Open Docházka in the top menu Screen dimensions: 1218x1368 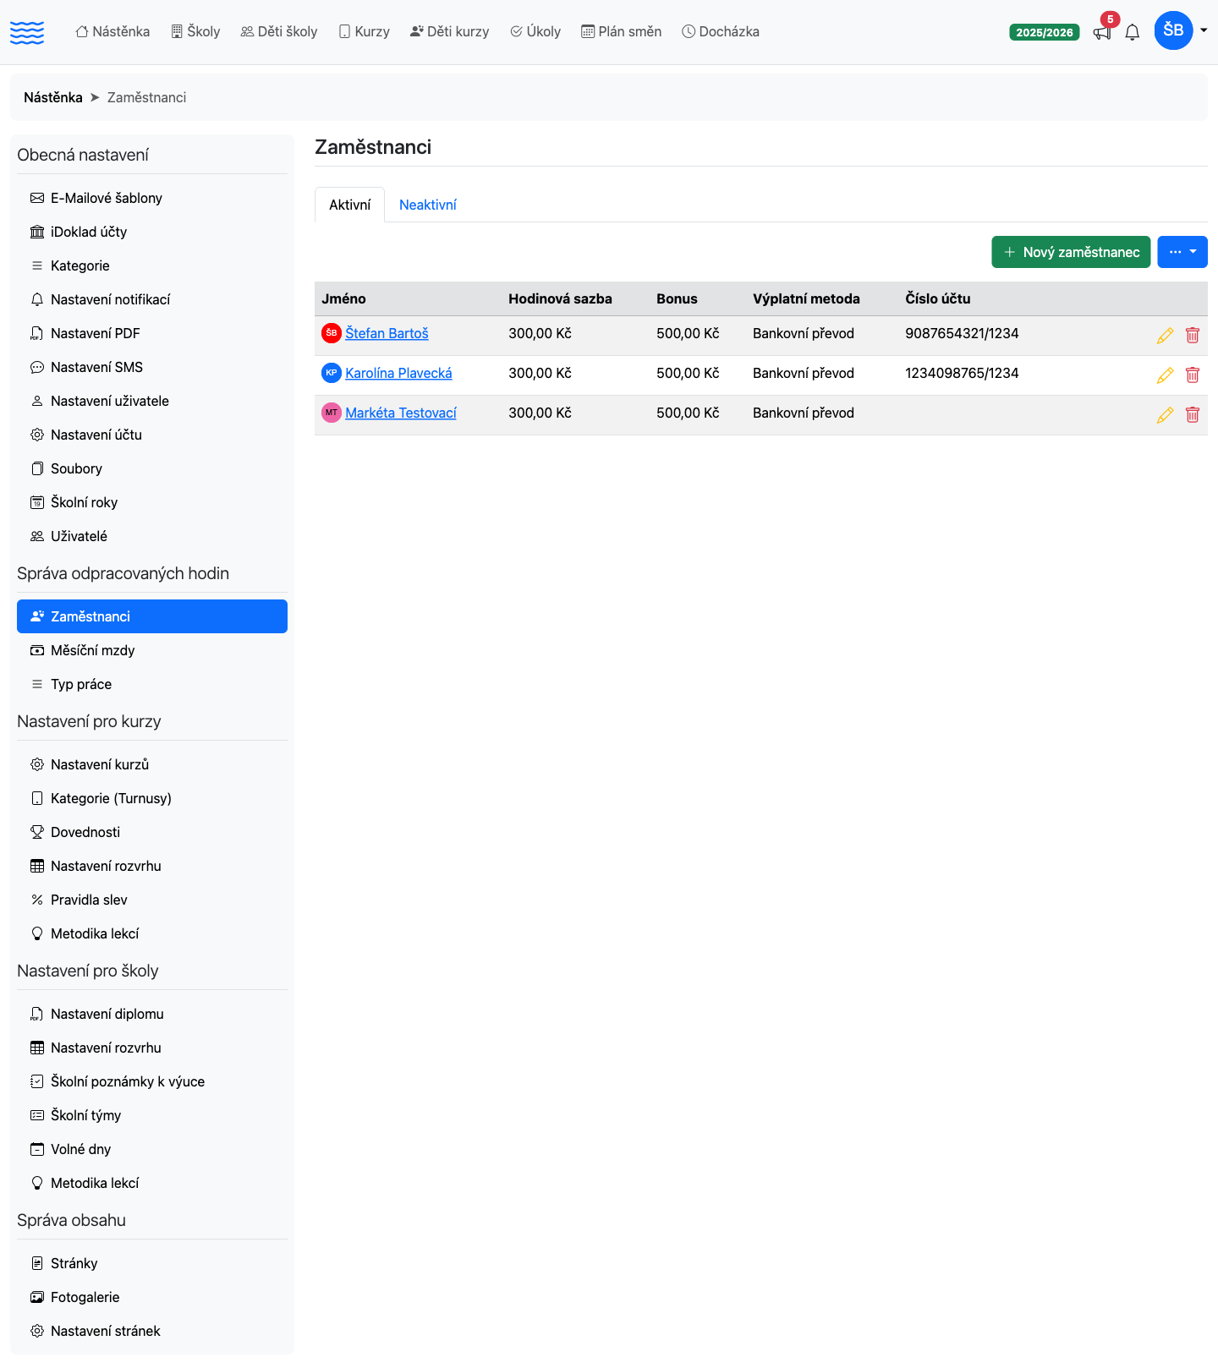[721, 31]
